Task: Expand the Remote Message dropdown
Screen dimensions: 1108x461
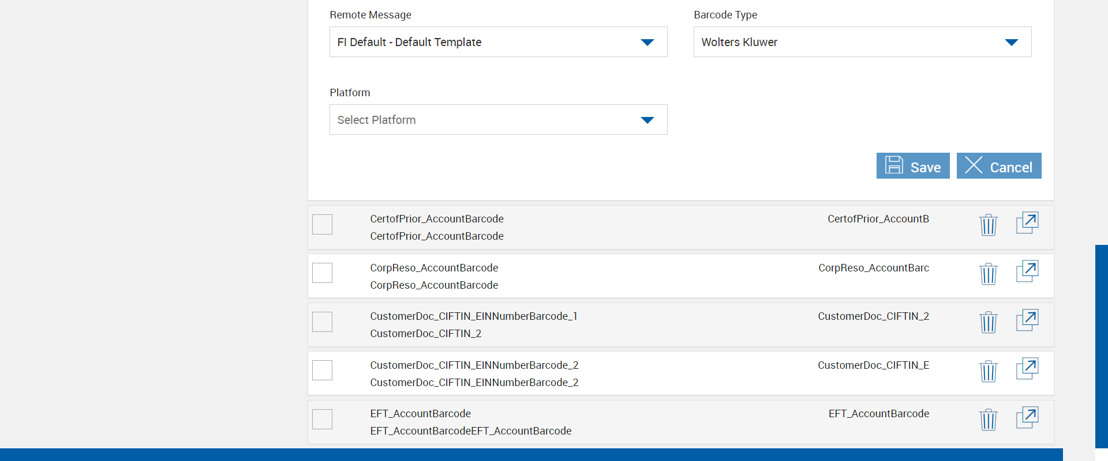Action: pos(498,42)
